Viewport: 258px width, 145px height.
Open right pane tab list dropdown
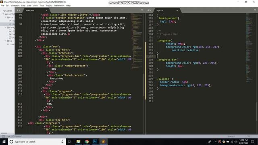pos(255,10)
